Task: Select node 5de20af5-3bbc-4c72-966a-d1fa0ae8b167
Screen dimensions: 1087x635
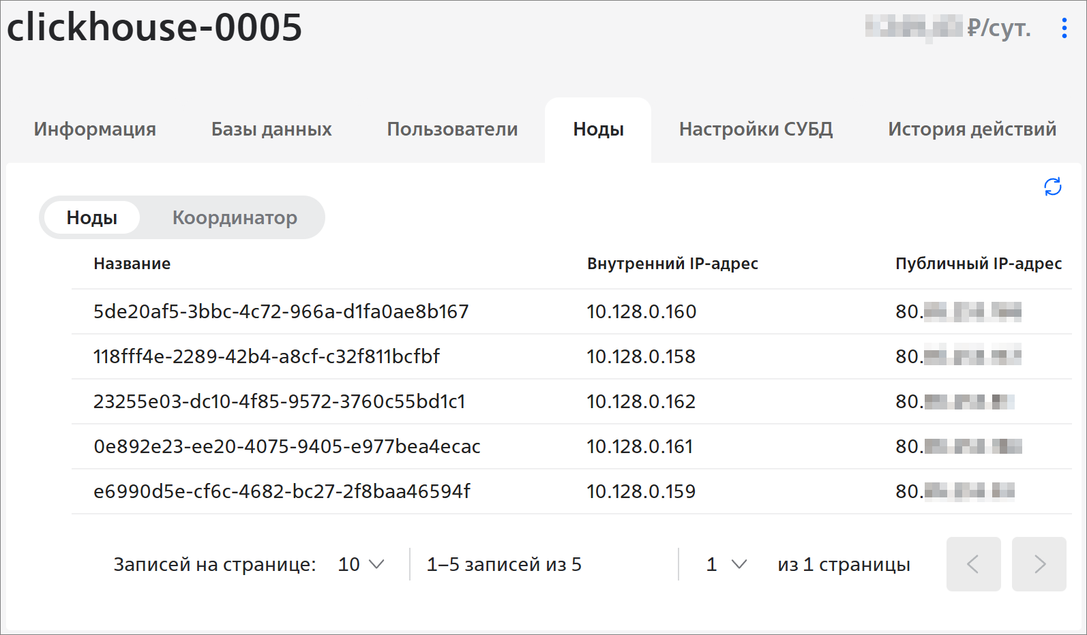Action: point(281,311)
